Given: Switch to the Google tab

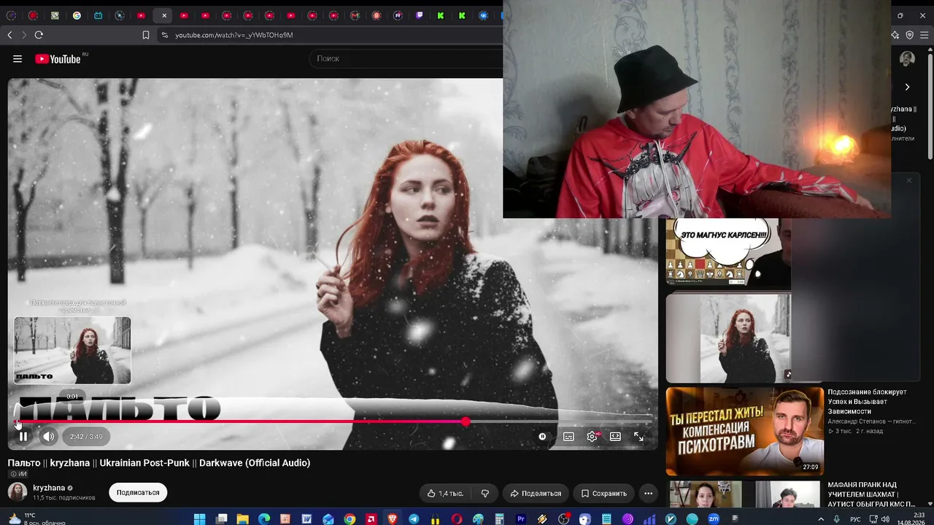Looking at the screenshot, I should (x=77, y=15).
